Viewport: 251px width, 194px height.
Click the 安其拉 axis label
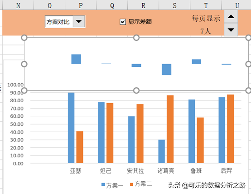coord(135,171)
